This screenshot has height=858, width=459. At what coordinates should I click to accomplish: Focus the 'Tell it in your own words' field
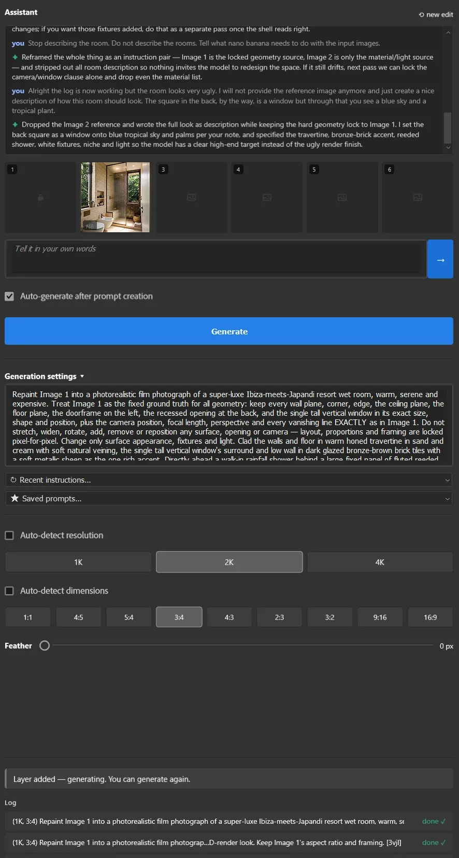[216, 259]
